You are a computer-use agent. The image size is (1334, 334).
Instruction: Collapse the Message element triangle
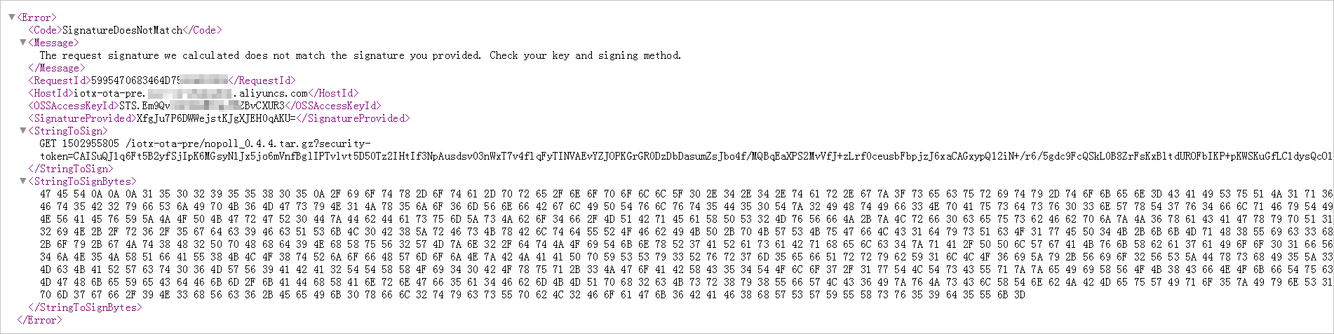pos(23,43)
